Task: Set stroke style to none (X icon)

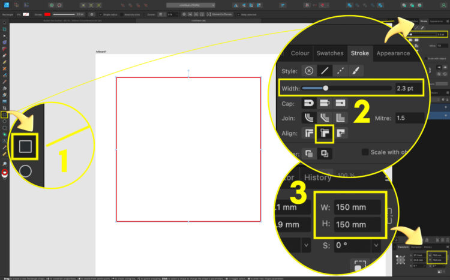Action: point(309,70)
